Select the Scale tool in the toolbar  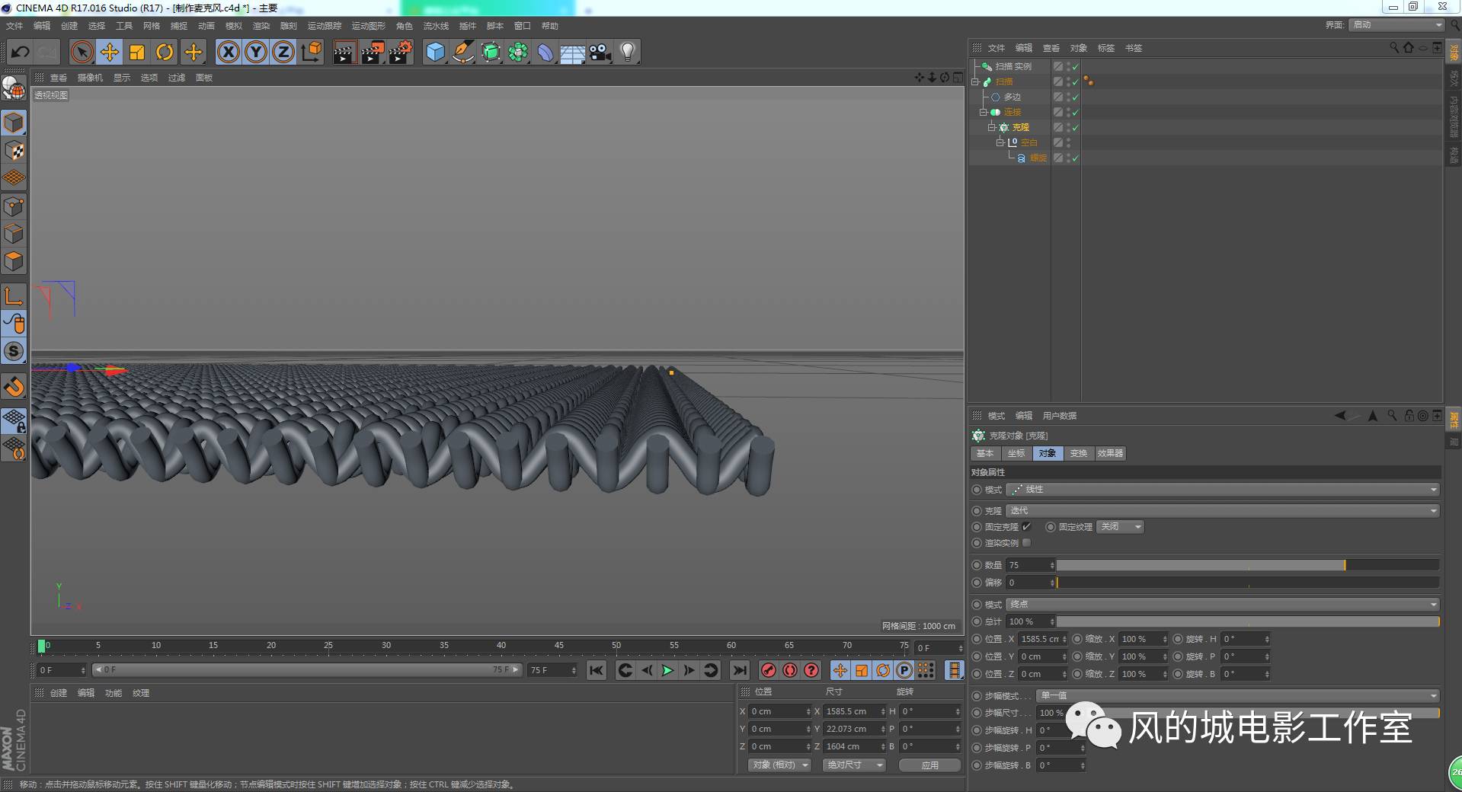pos(137,52)
